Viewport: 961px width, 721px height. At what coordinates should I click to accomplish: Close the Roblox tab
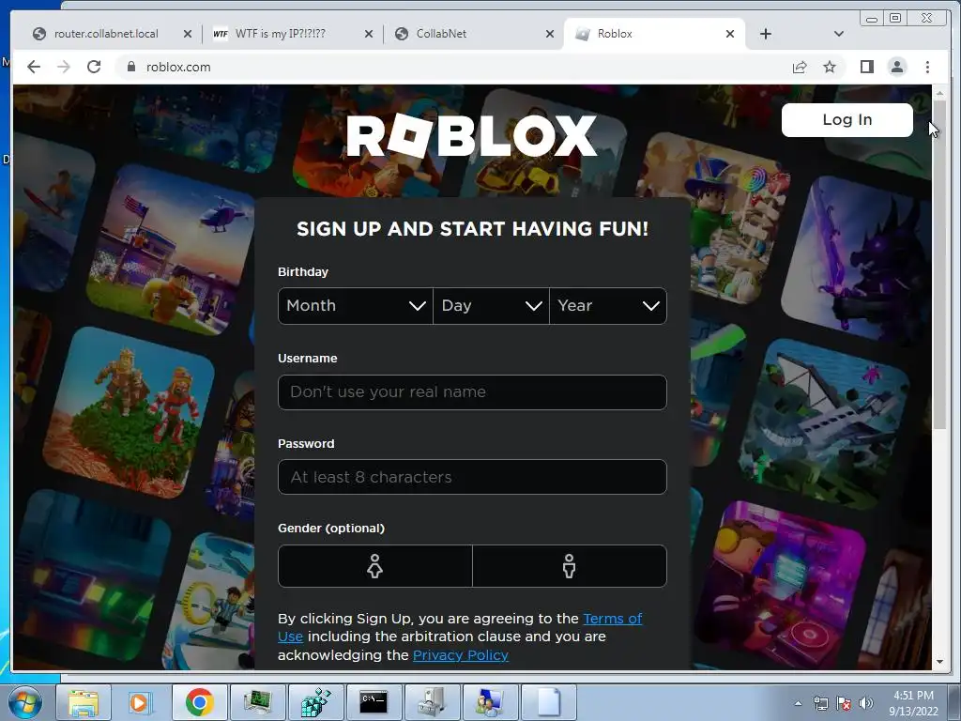click(730, 34)
